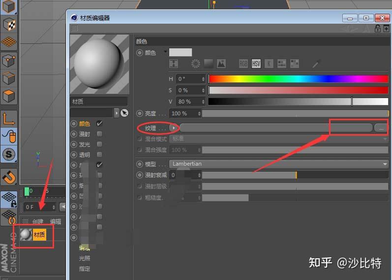The width and height of the screenshot is (392, 280).
Task: Click the keyframe circle beside 亮度
Action: [140, 113]
